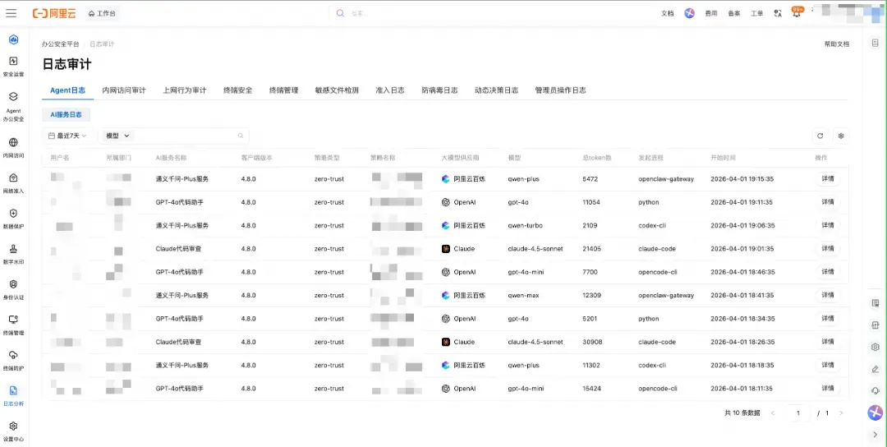Switch to the 敏感文件检测 tab

coord(337,90)
